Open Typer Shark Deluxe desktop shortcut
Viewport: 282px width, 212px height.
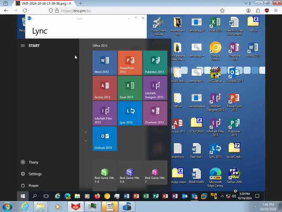coord(159,26)
